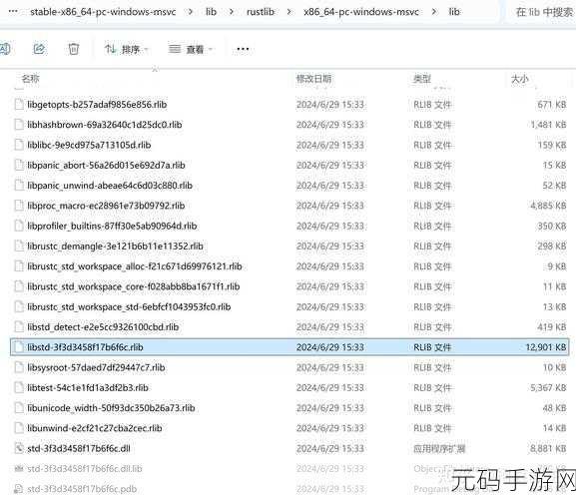
Task: Click the breadcrumb ellipsis for hidden folders
Action: pos(13,12)
